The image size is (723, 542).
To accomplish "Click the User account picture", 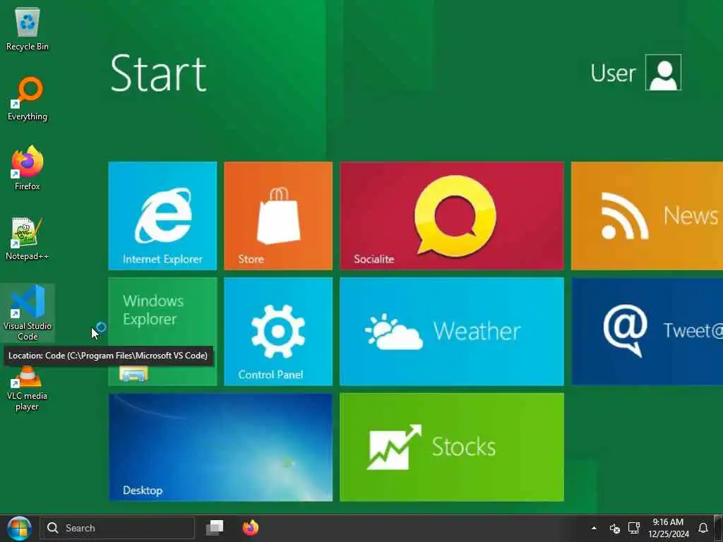I will pyautogui.click(x=663, y=73).
